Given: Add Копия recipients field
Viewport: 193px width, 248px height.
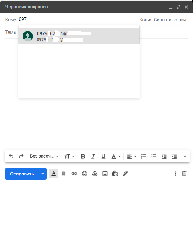Looking at the screenshot, I should click(x=146, y=20).
